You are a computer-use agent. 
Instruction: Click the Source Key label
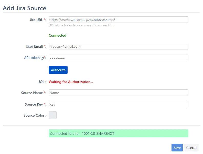pos(36,104)
